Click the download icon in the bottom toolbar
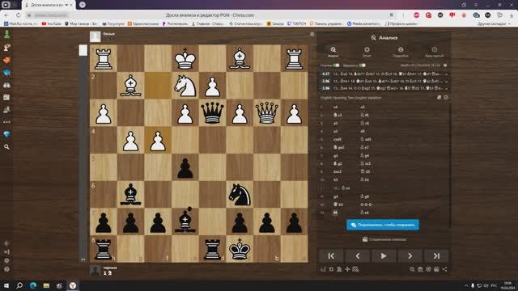 (436, 269)
